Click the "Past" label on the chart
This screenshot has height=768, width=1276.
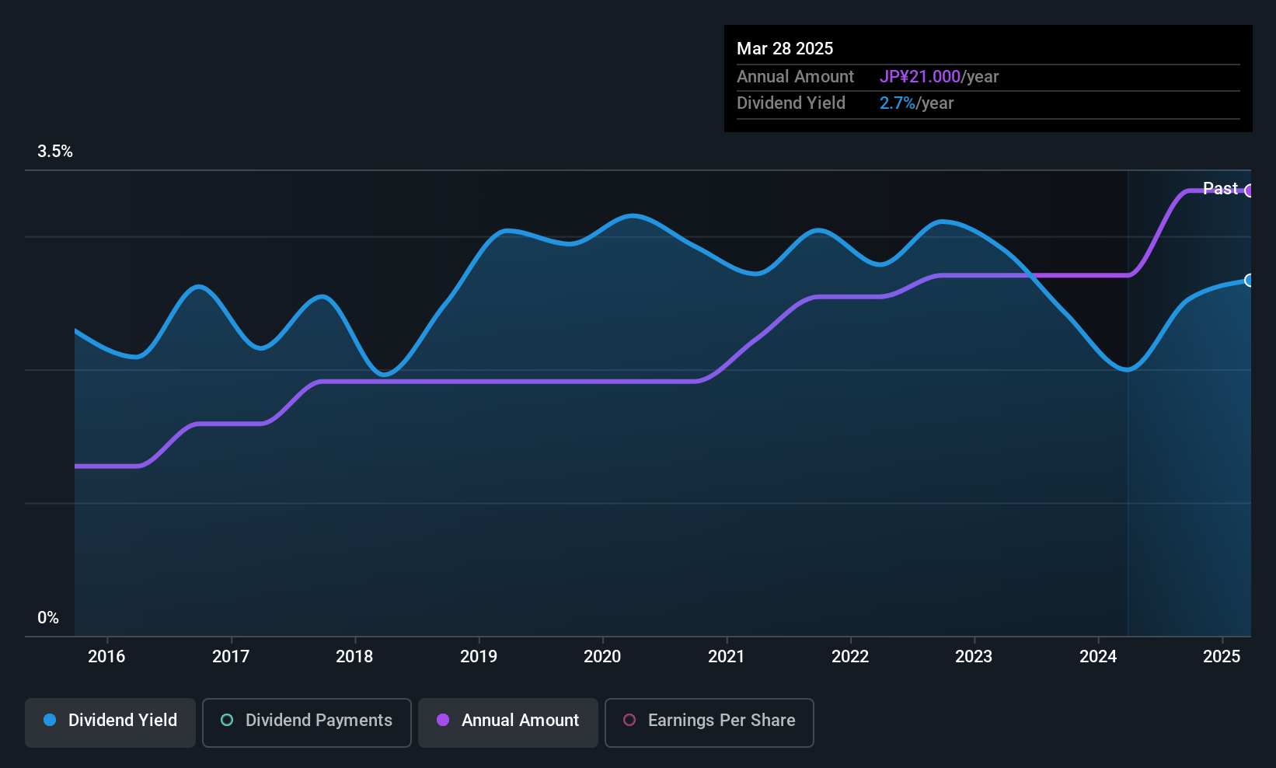point(1220,188)
